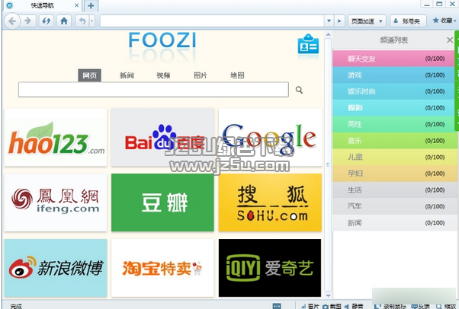
Task: Select the 娱乐时尚 channel row
Action: (393, 91)
